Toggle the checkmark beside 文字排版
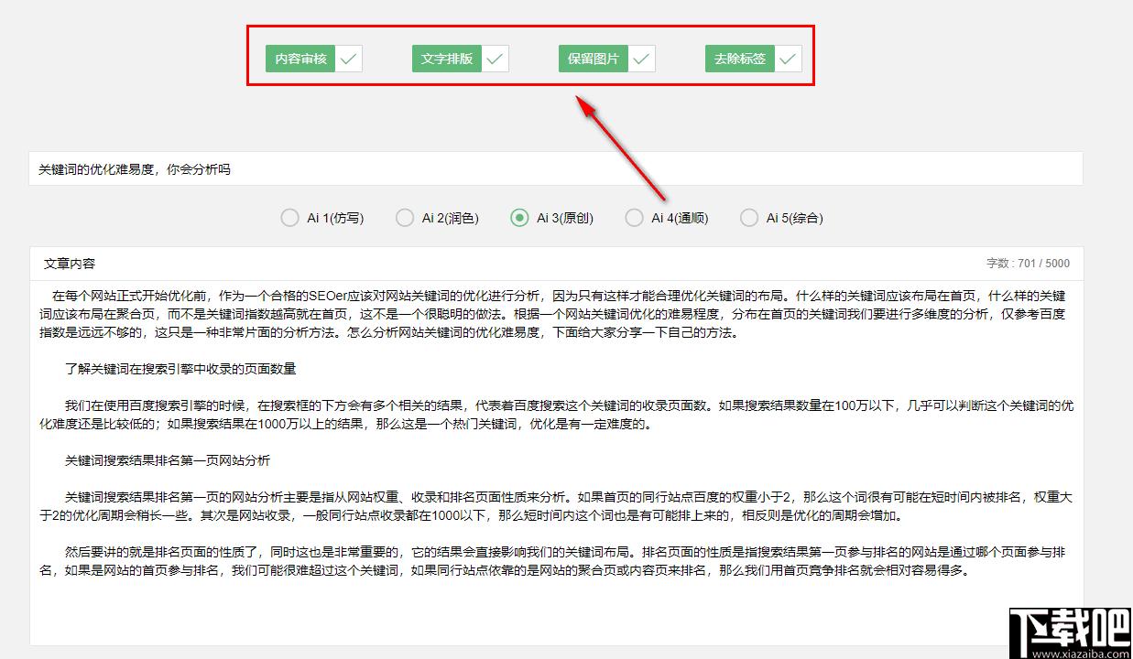This screenshot has width=1133, height=659. [x=495, y=59]
